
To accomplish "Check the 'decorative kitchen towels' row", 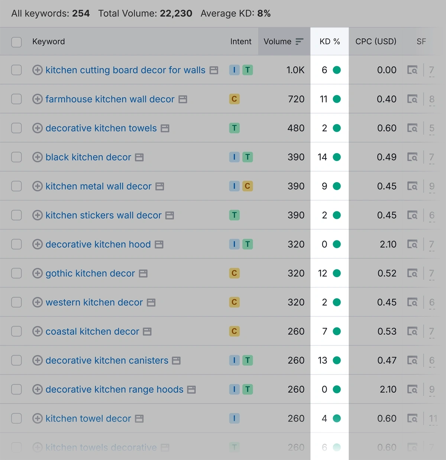I will [x=16, y=128].
